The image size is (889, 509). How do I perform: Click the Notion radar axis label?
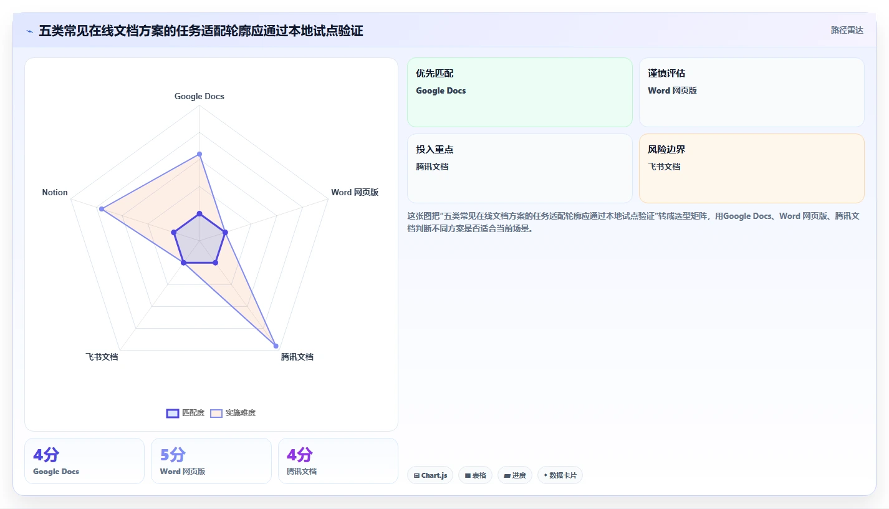coord(55,192)
